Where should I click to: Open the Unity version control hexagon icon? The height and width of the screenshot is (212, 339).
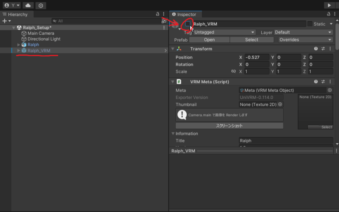(41, 5)
